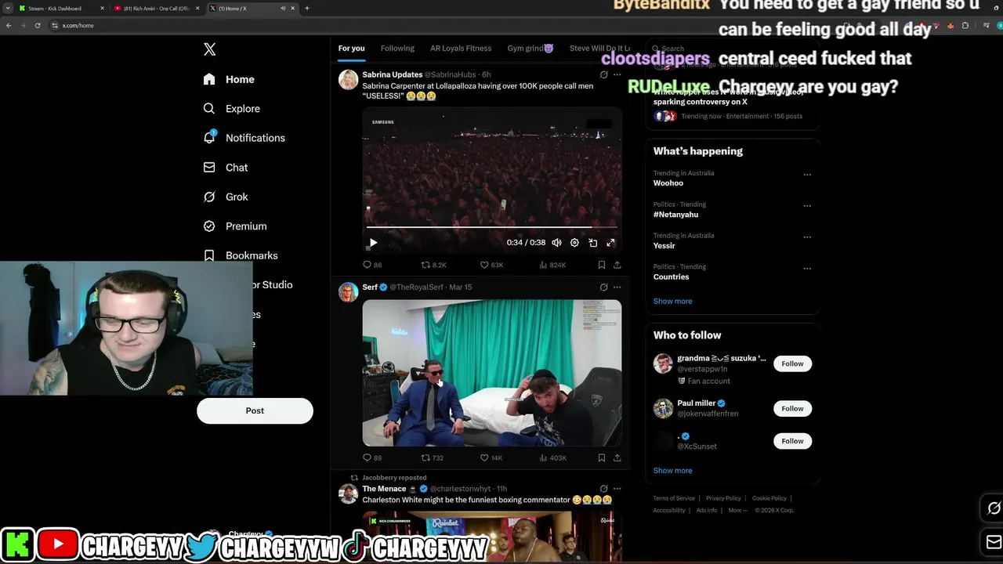Switch to the Following tab

click(x=397, y=49)
